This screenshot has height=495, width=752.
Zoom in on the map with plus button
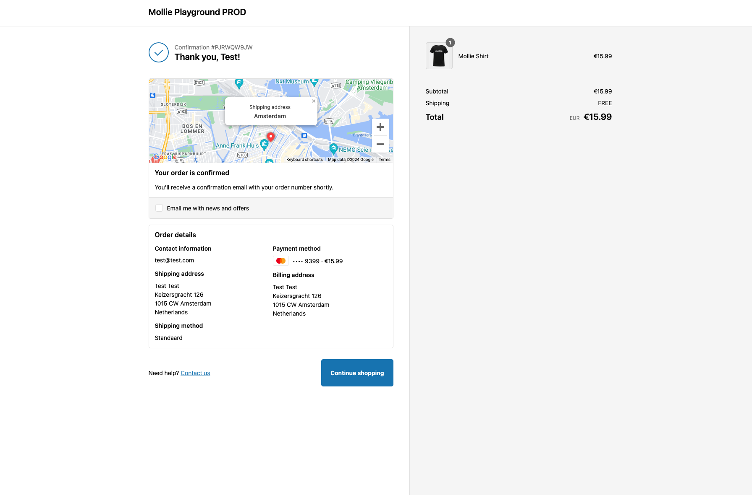380,127
